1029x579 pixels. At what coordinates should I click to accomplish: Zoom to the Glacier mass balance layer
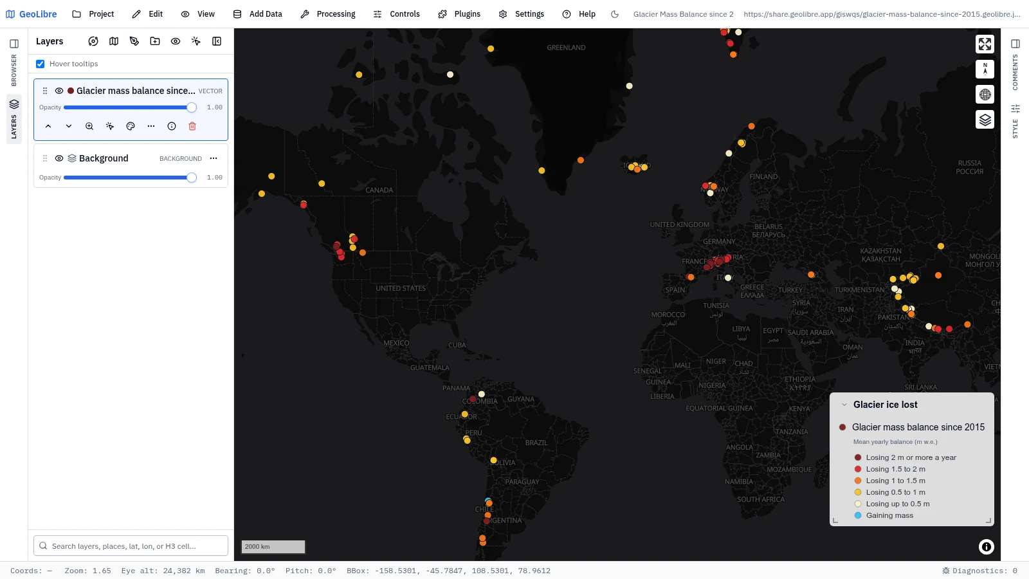tap(89, 126)
